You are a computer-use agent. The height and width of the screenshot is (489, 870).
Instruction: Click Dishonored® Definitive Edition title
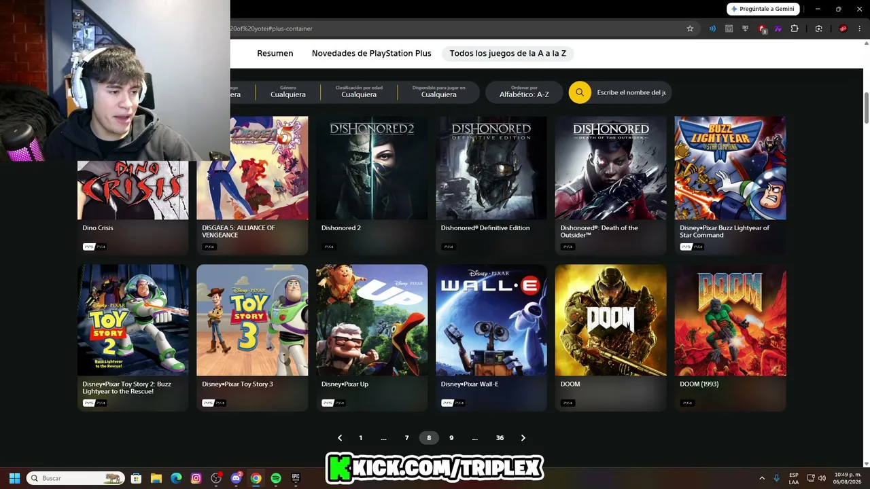485,228
